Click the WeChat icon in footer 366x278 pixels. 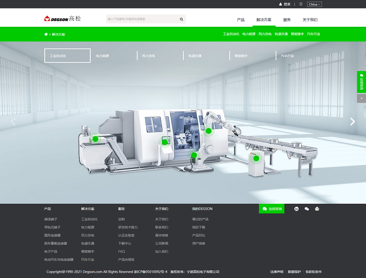(307, 209)
